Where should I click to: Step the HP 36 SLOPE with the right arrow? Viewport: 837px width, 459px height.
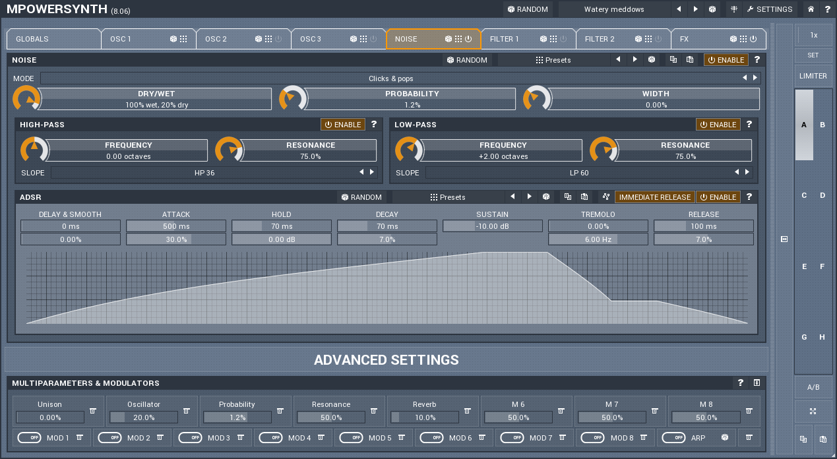372,172
